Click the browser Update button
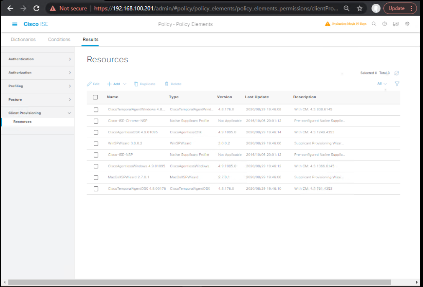The height and width of the screenshot is (287, 423). click(x=396, y=8)
